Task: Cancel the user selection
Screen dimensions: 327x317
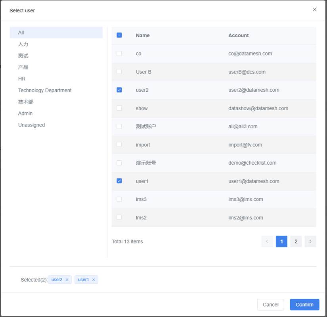Action: click(270, 304)
